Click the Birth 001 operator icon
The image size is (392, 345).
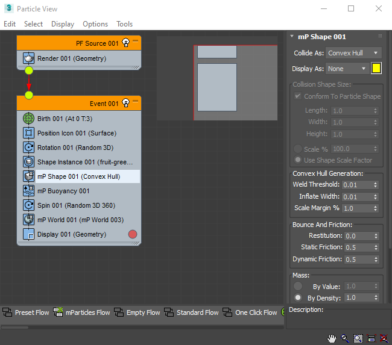tap(29, 119)
